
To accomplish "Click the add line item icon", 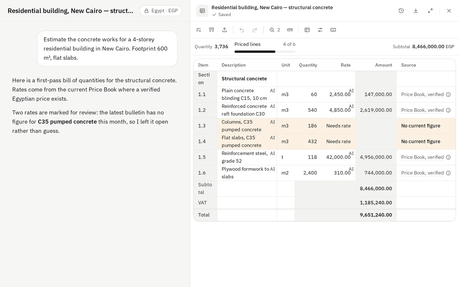I will tap(199, 30).
